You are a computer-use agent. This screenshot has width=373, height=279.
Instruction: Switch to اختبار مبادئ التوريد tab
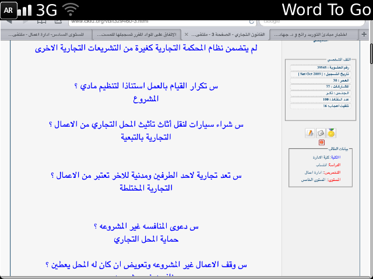[314, 35]
